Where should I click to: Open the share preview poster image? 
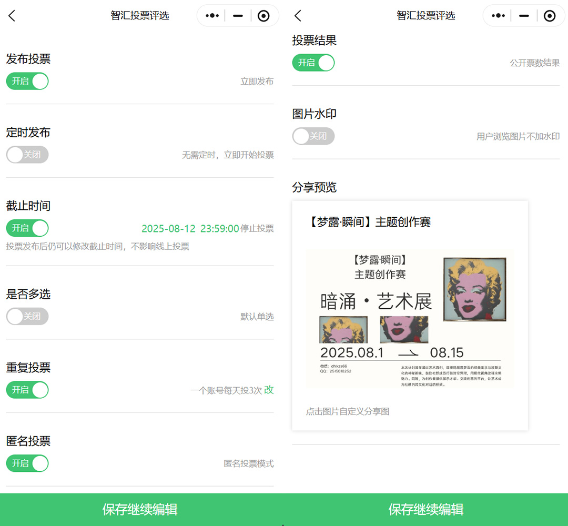(410, 319)
